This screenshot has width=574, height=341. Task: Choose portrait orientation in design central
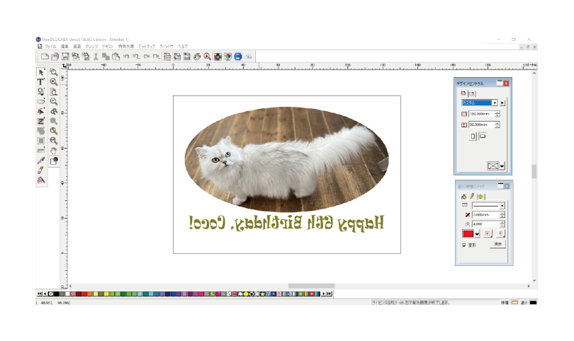click(473, 136)
